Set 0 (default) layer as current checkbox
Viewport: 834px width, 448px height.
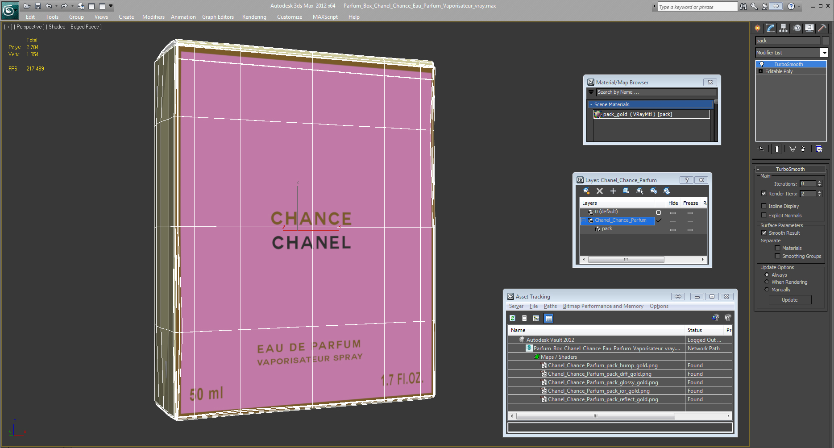coord(659,212)
